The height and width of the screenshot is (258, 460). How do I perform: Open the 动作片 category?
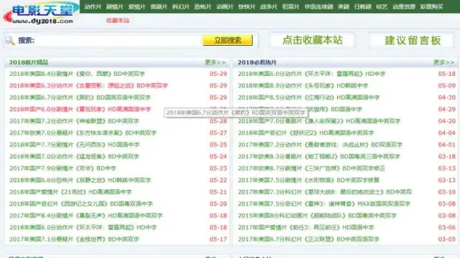click(93, 6)
